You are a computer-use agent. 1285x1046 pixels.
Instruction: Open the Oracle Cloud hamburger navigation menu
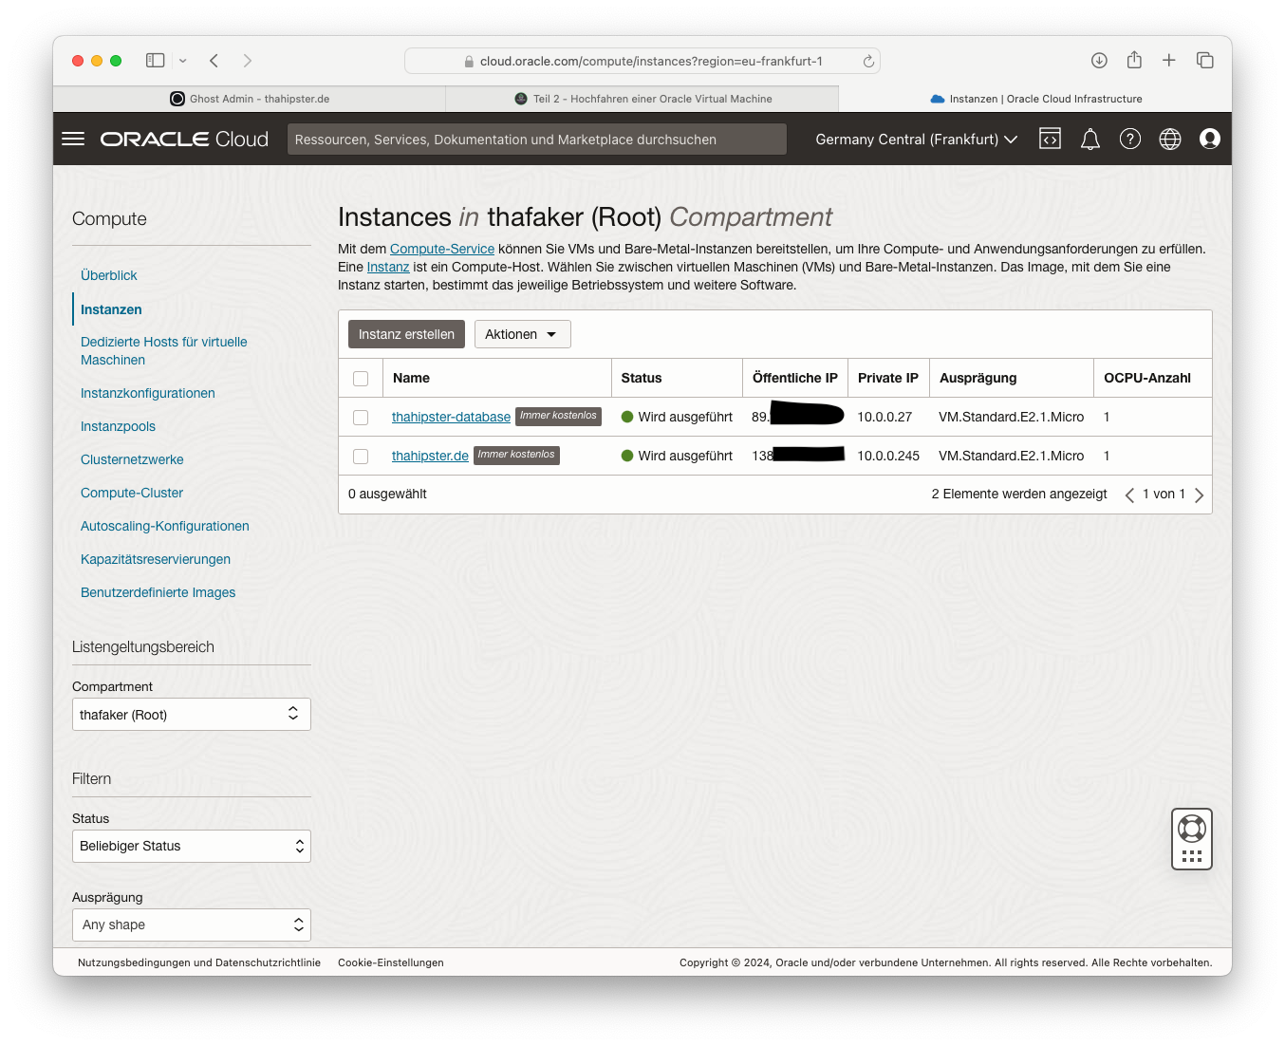click(x=73, y=139)
